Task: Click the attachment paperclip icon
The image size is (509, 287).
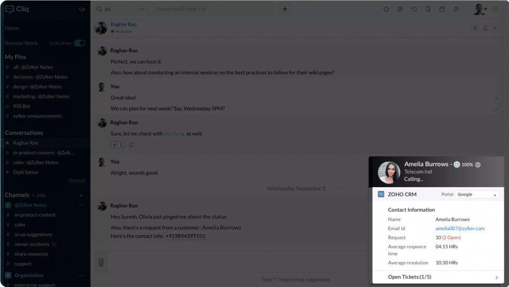Action: pyautogui.click(x=101, y=262)
